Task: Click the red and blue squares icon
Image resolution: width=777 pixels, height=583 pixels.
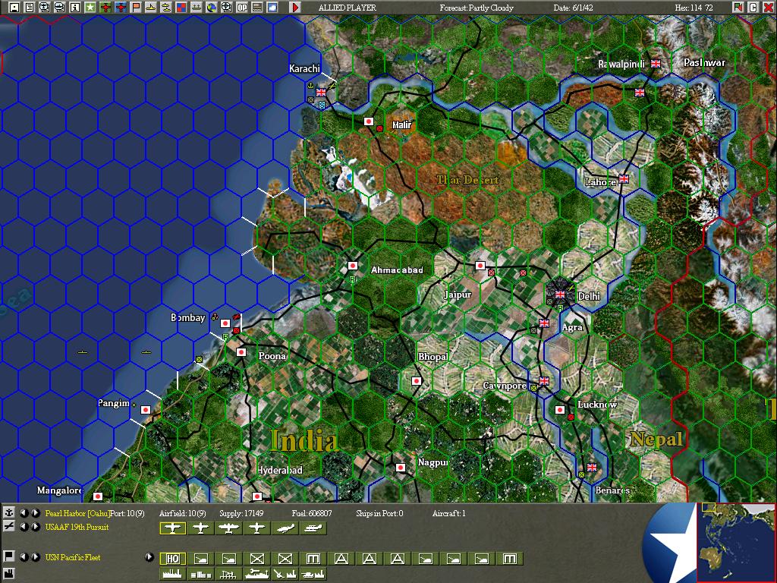Action: [181, 7]
